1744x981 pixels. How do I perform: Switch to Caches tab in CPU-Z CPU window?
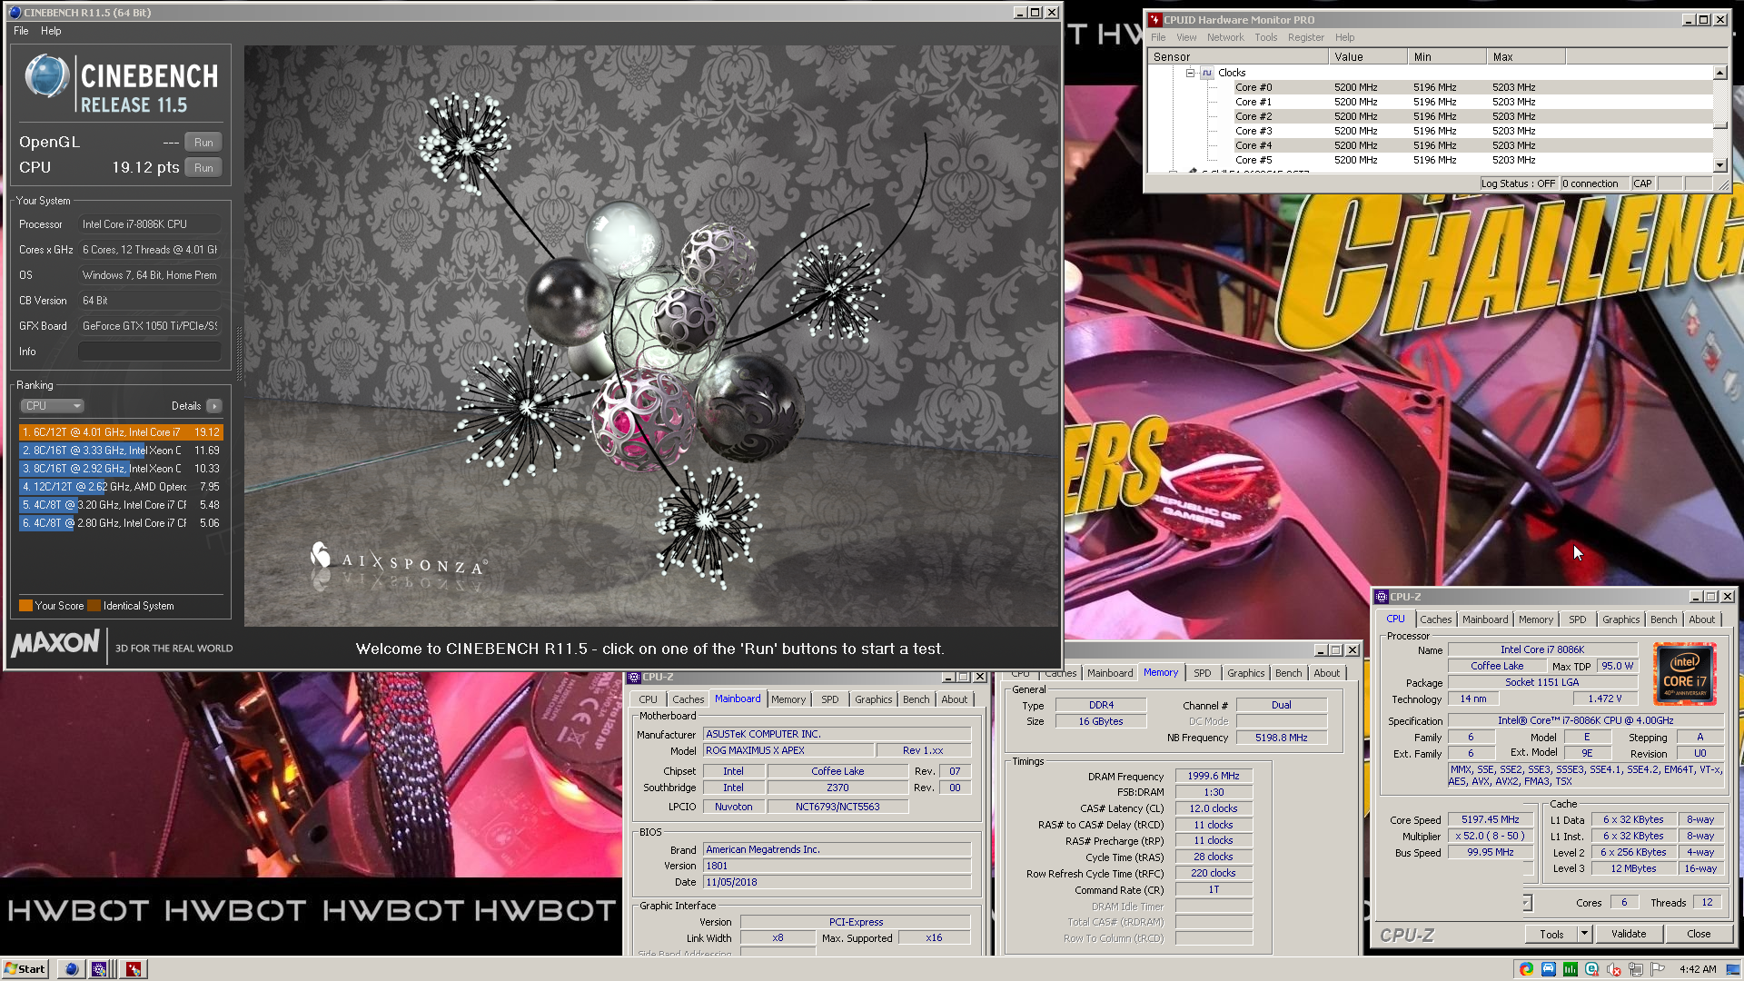[1435, 619]
